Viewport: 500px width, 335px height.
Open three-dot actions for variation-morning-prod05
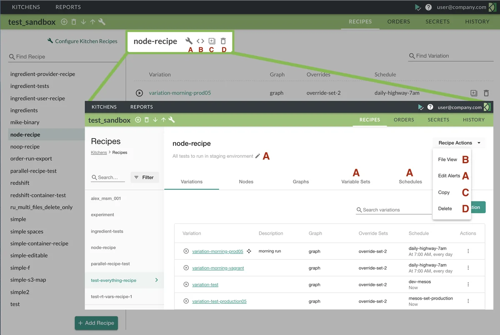(x=468, y=251)
